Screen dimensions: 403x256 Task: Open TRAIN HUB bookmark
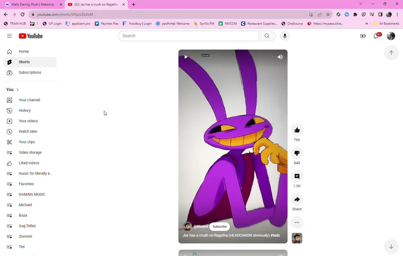click(x=15, y=24)
